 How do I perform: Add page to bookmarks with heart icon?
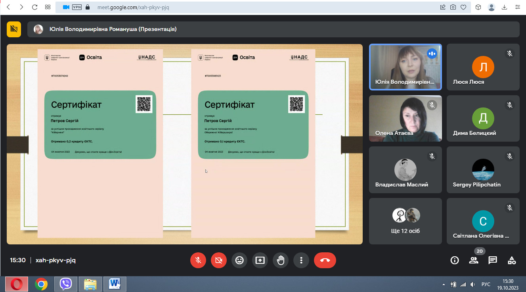click(463, 7)
